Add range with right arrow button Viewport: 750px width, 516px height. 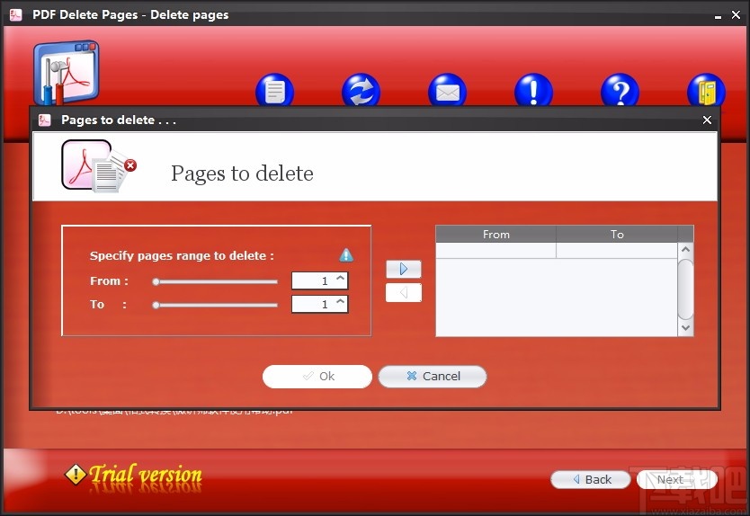[404, 269]
